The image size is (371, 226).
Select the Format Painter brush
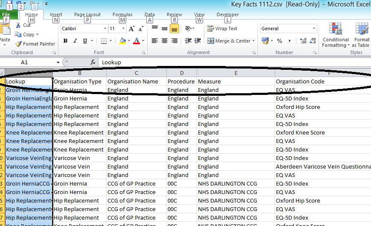18,44
